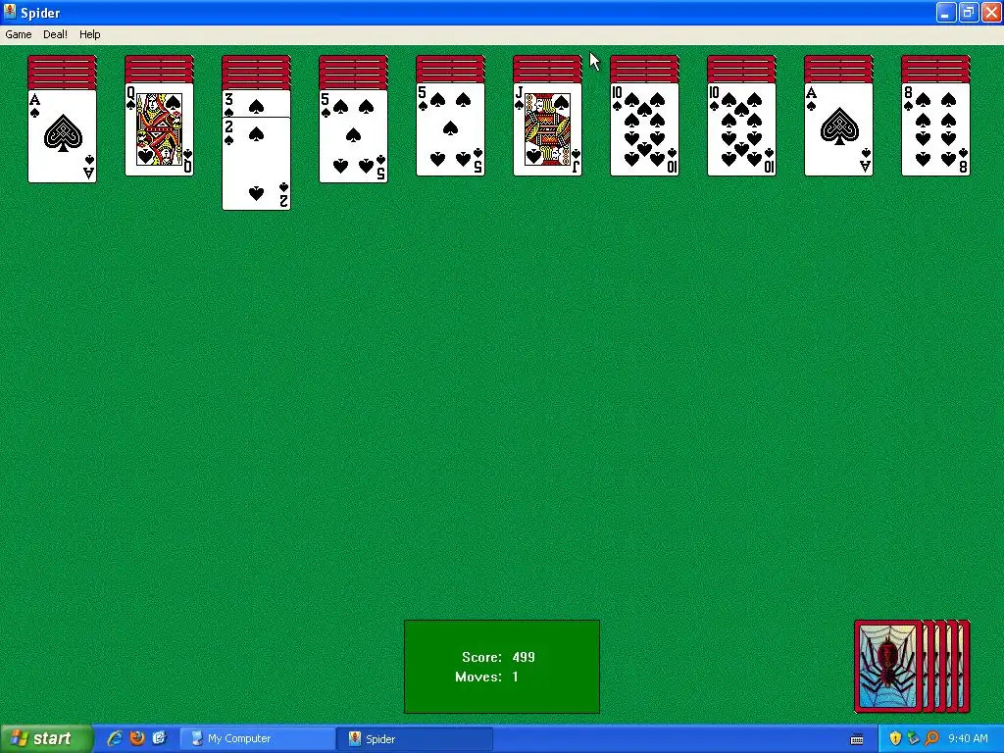Screen dimensions: 1004x753
Task: Select the 8 of spades card
Action: click(x=935, y=129)
